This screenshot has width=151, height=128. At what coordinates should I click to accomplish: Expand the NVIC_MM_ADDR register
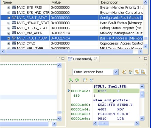pyautogui.click(x=9, y=33)
